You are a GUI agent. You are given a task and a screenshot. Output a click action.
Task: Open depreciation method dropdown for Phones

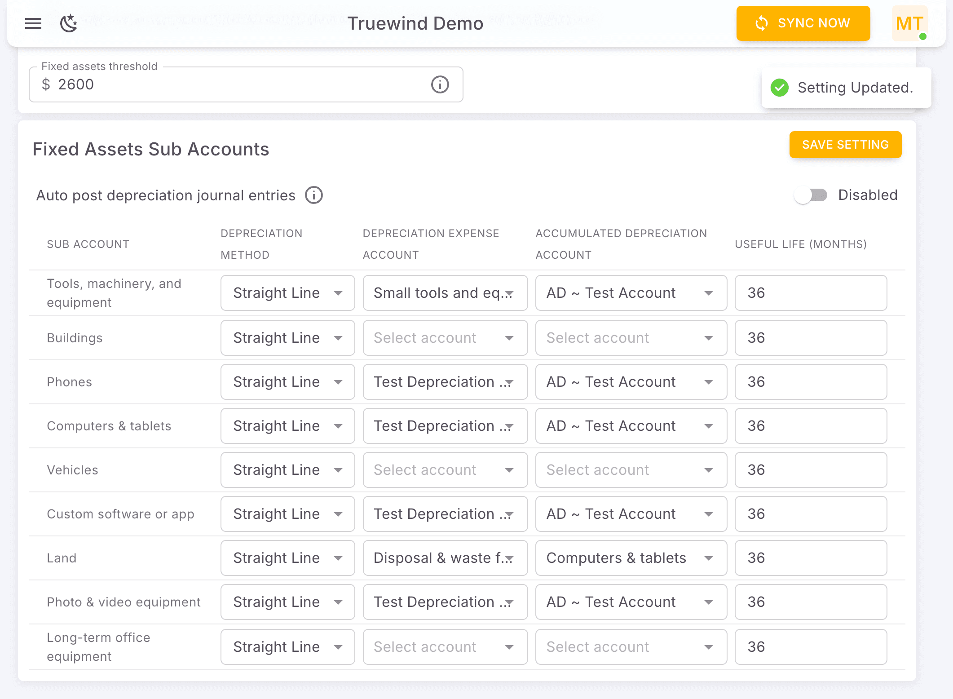(x=287, y=382)
